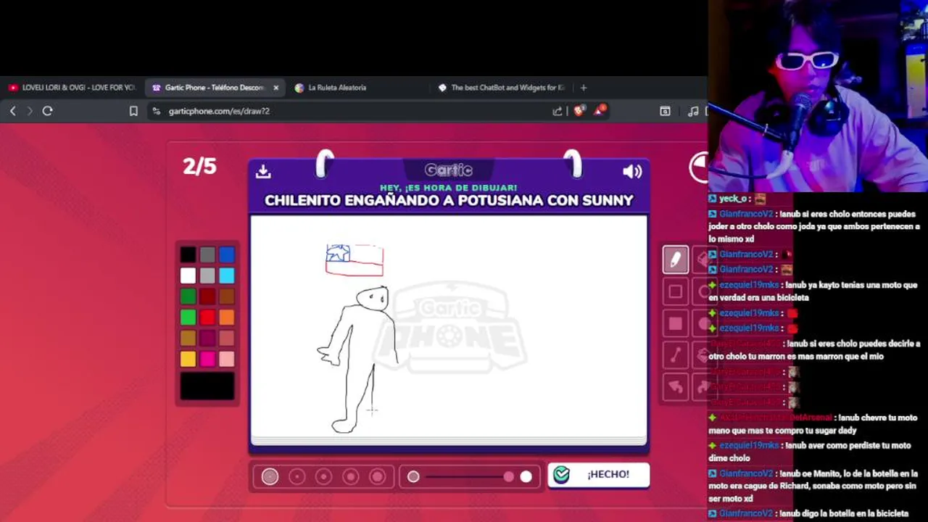Open Brave Shields lion icon
The height and width of the screenshot is (522, 928).
click(579, 111)
